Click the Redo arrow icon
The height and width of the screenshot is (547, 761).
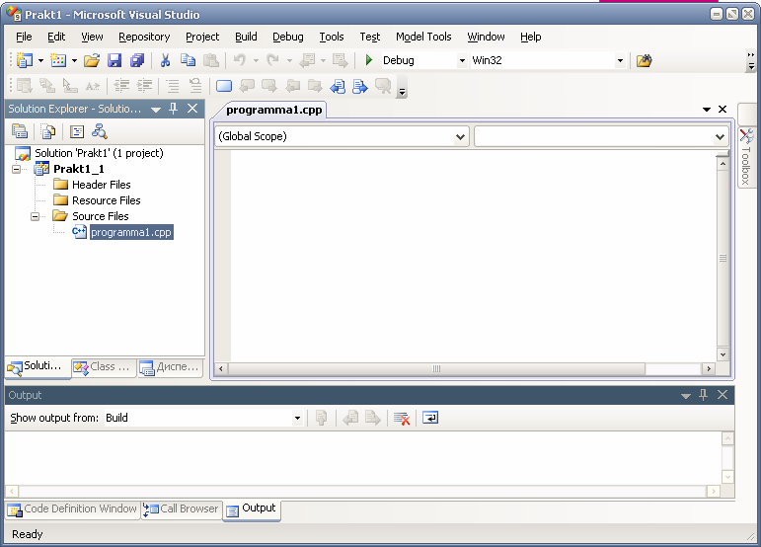point(272,60)
